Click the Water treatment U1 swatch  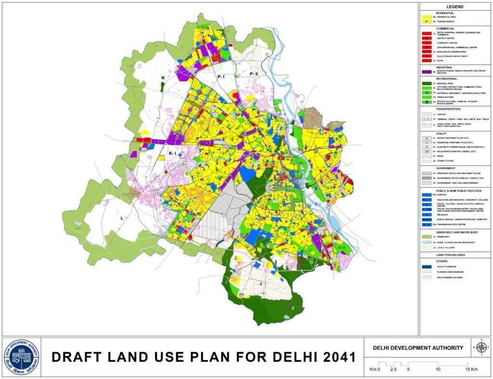pos(427,138)
